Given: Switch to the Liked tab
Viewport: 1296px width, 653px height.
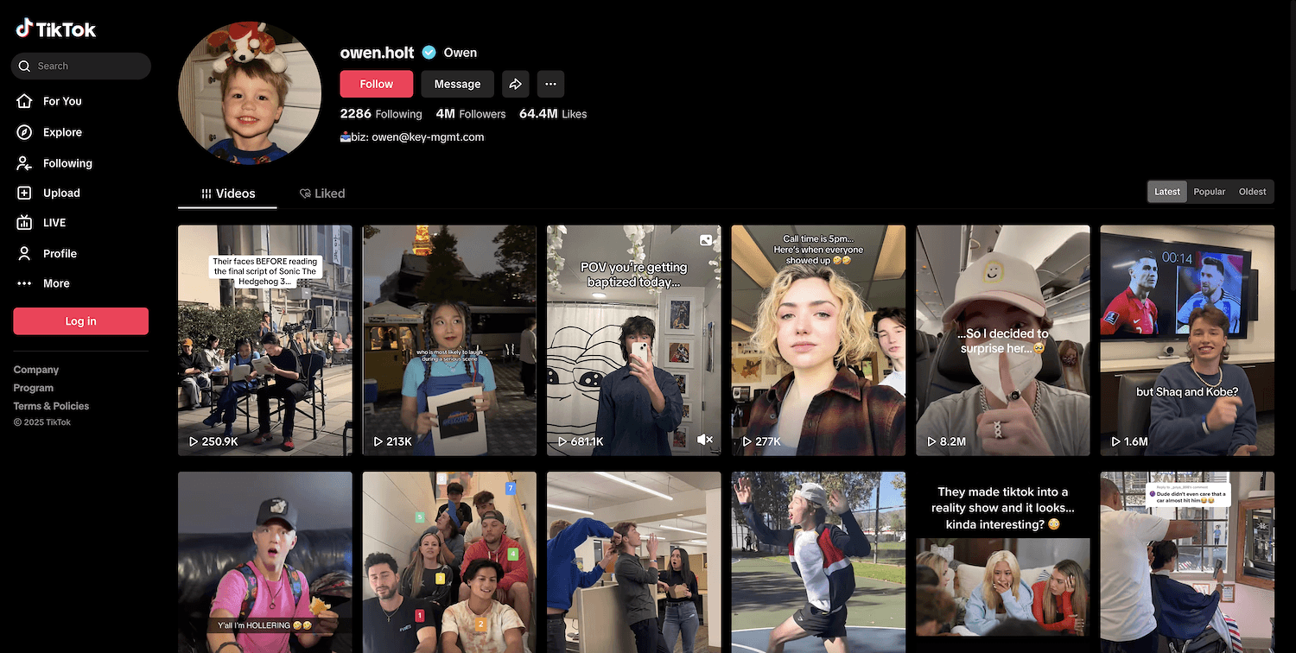Looking at the screenshot, I should coord(322,193).
